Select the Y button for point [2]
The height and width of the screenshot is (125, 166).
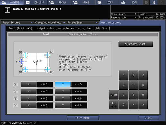(63, 91)
